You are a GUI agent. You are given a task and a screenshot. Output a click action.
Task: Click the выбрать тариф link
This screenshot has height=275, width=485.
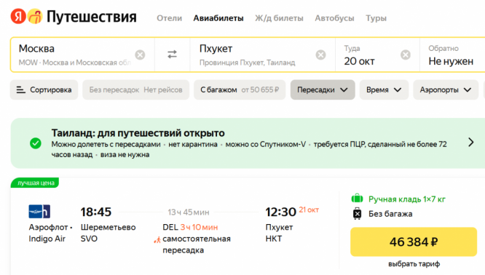414,264
